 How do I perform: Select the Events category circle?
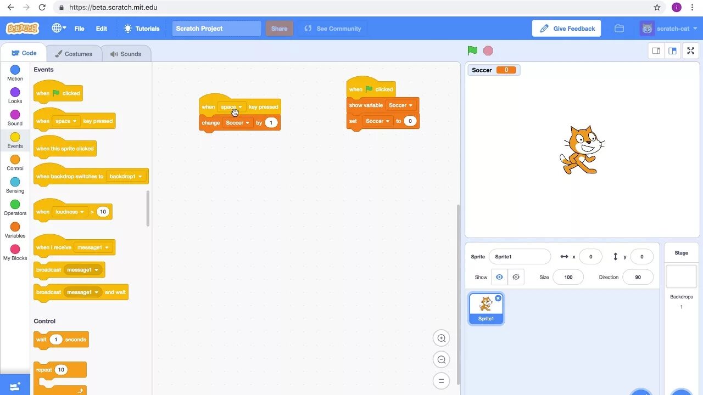coord(15,137)
